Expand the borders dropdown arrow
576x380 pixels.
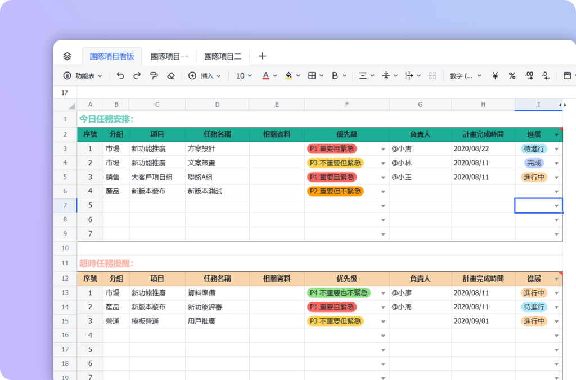tap(321, 76)
